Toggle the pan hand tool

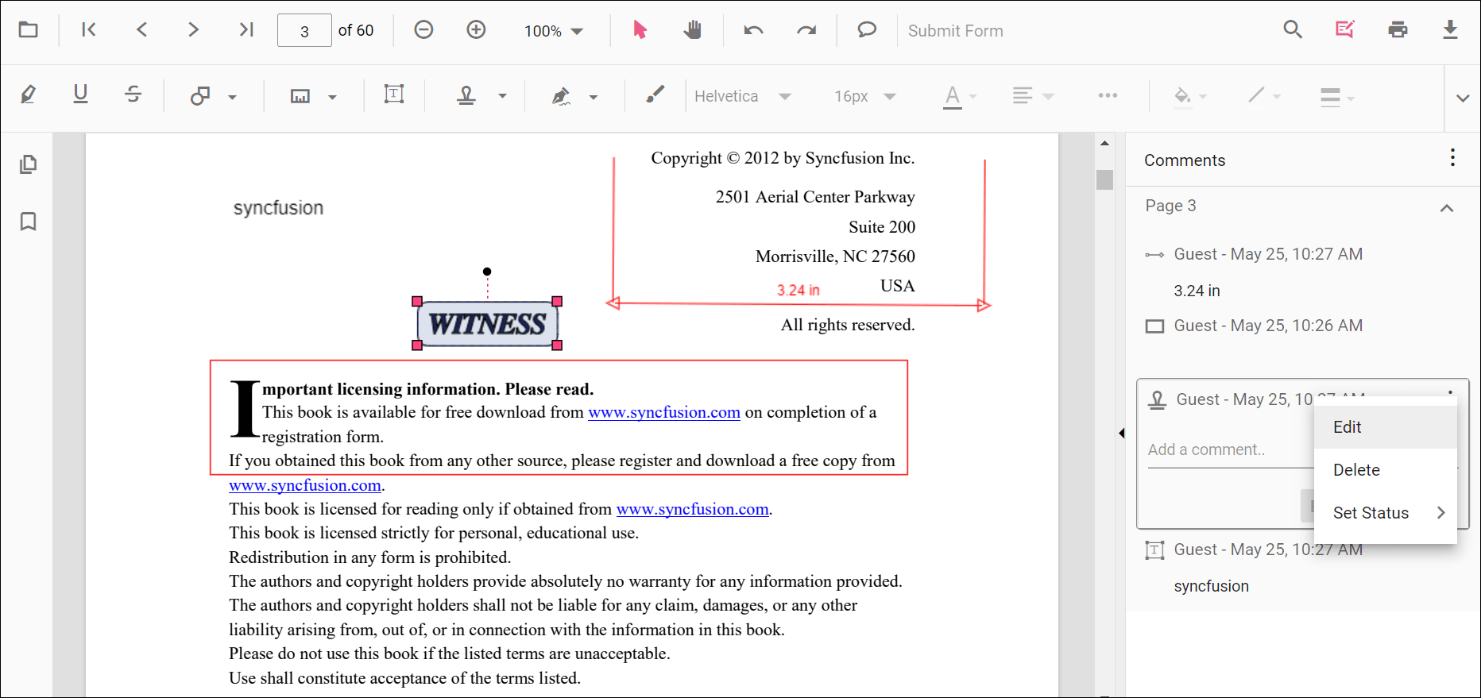pos(693,30)
